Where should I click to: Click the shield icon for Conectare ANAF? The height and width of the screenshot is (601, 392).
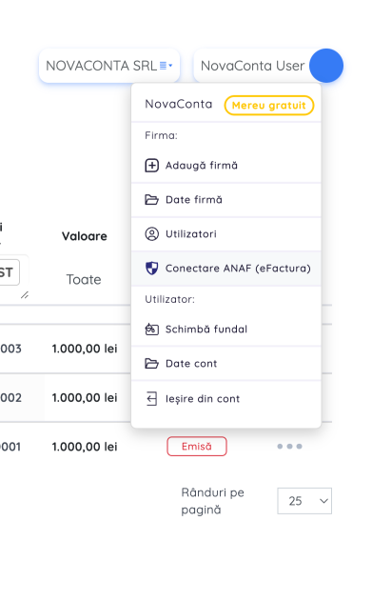pos(151,269)
